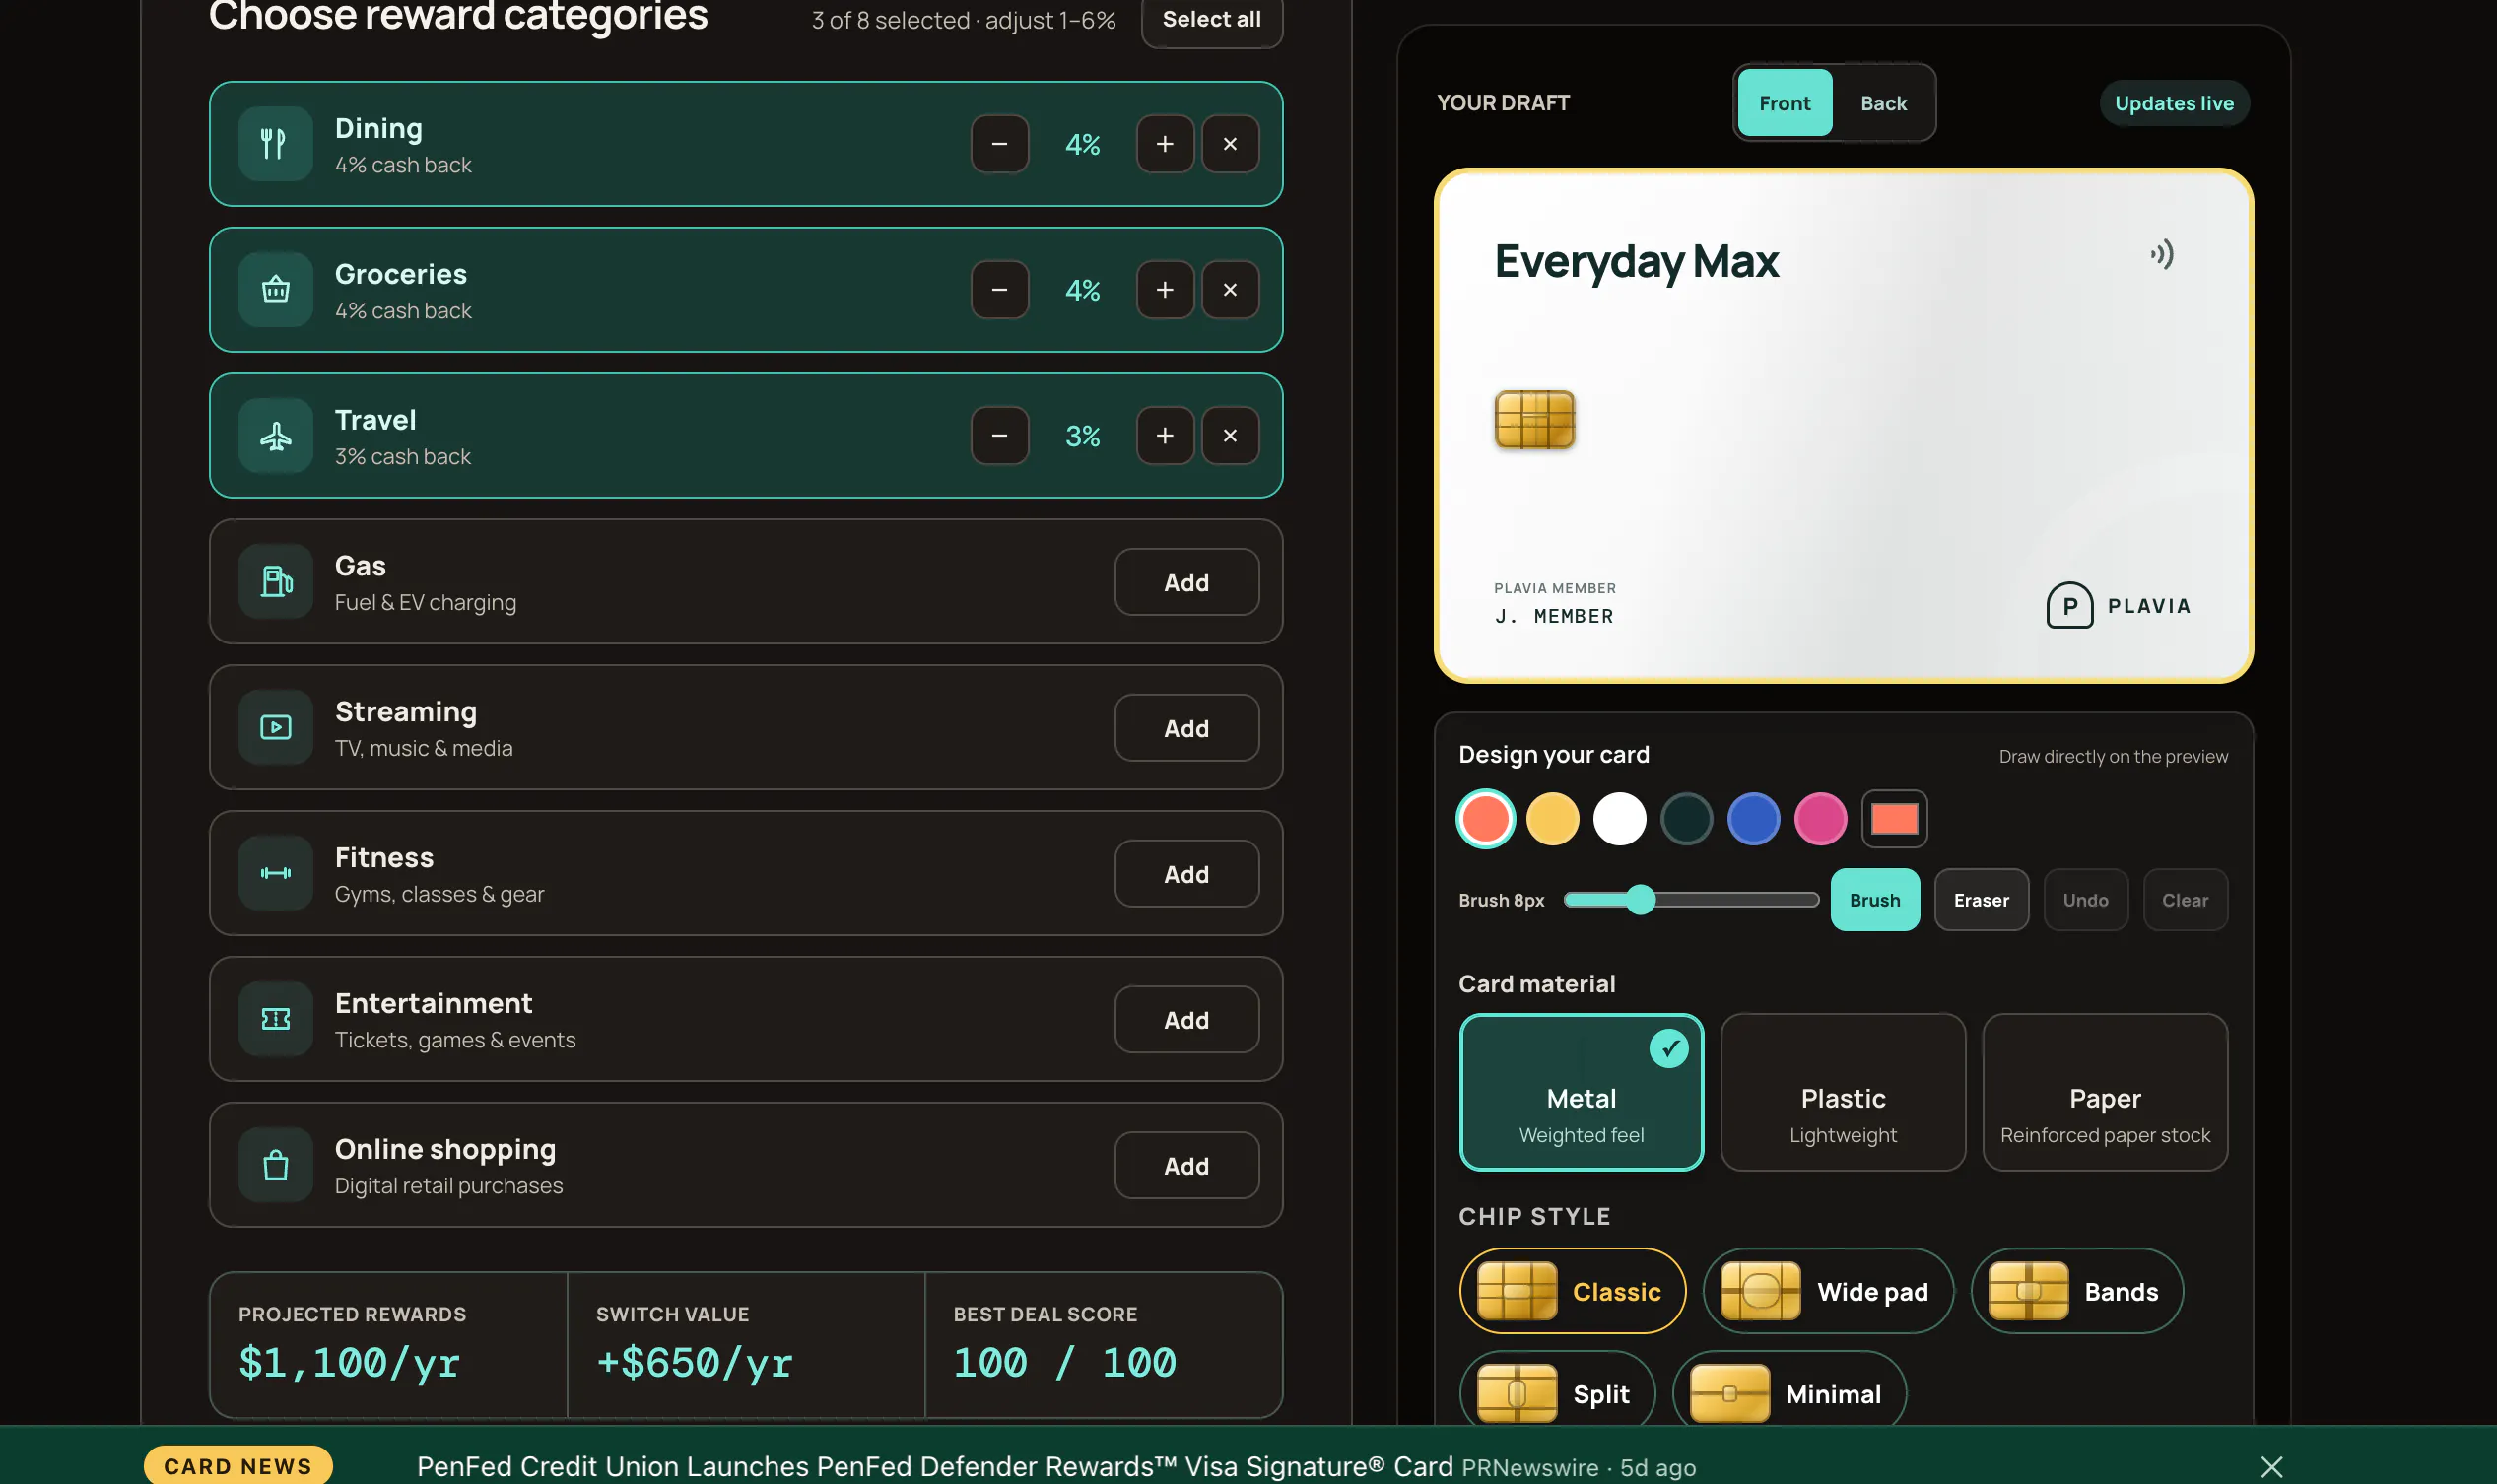Screen dimensions: 2497x1484
Task: Pick the coral color swatch
Action: [1485, 819]
